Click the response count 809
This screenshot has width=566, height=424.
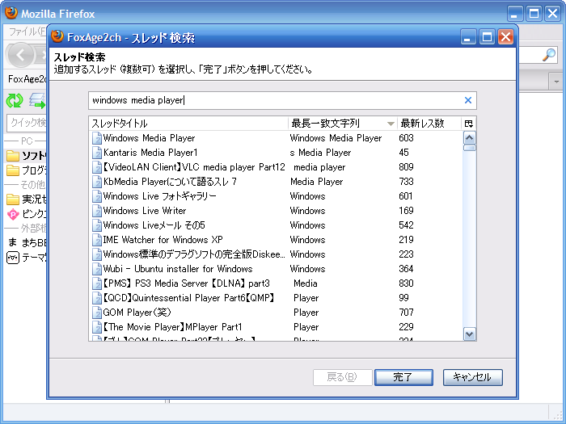(406, 167)
